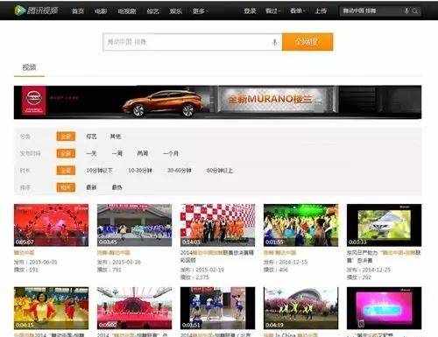Click the Nissan logo in the ad banner
Viewport: 438px width, 337px height.
[34, 100]
